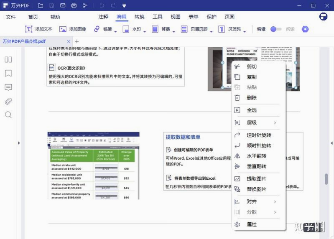334x239 pixels.
Task: Open file with the folder icon
Action: pos(41,5)
